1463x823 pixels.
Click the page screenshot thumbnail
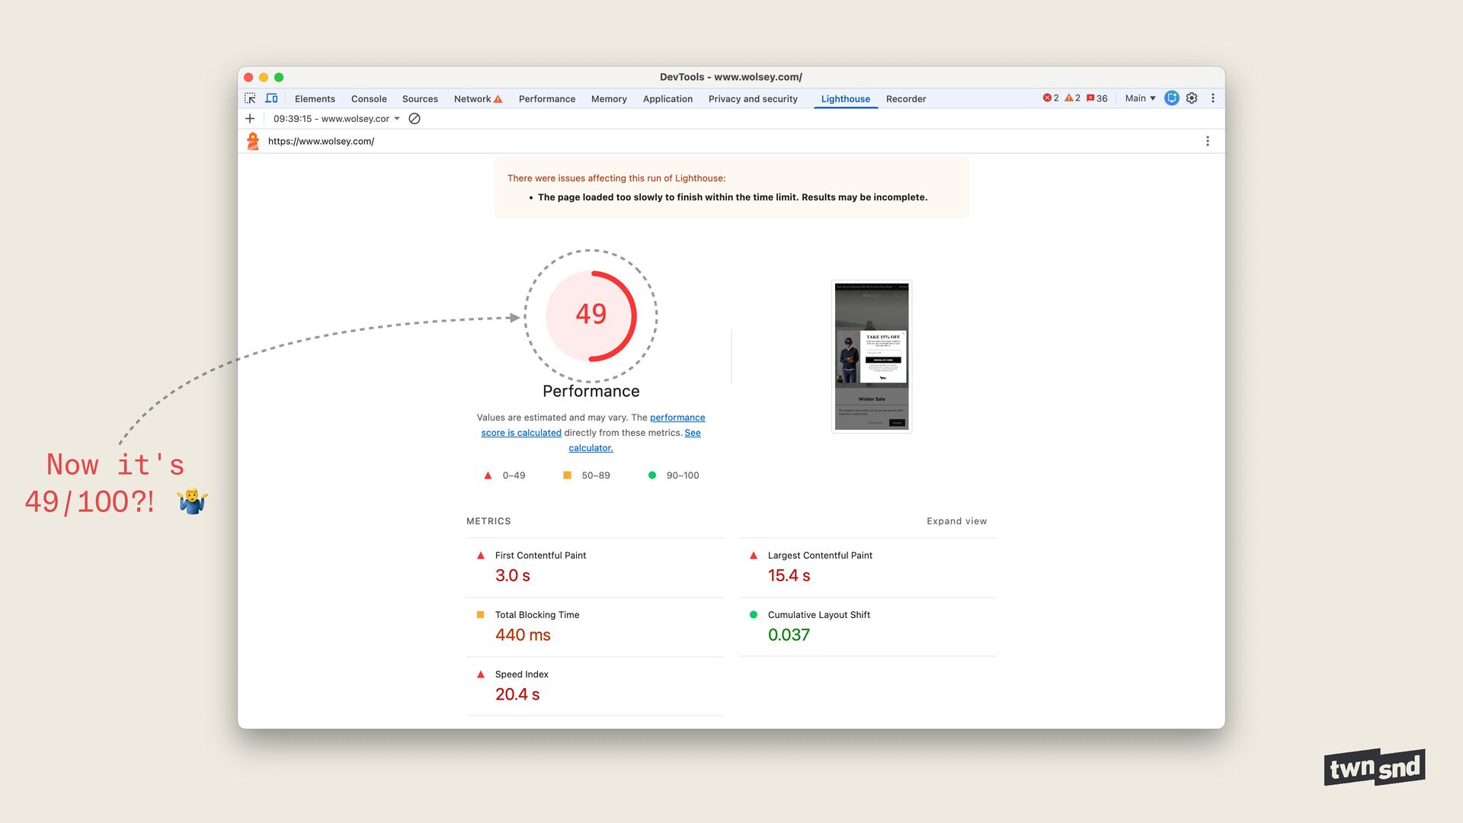[872, 357]
